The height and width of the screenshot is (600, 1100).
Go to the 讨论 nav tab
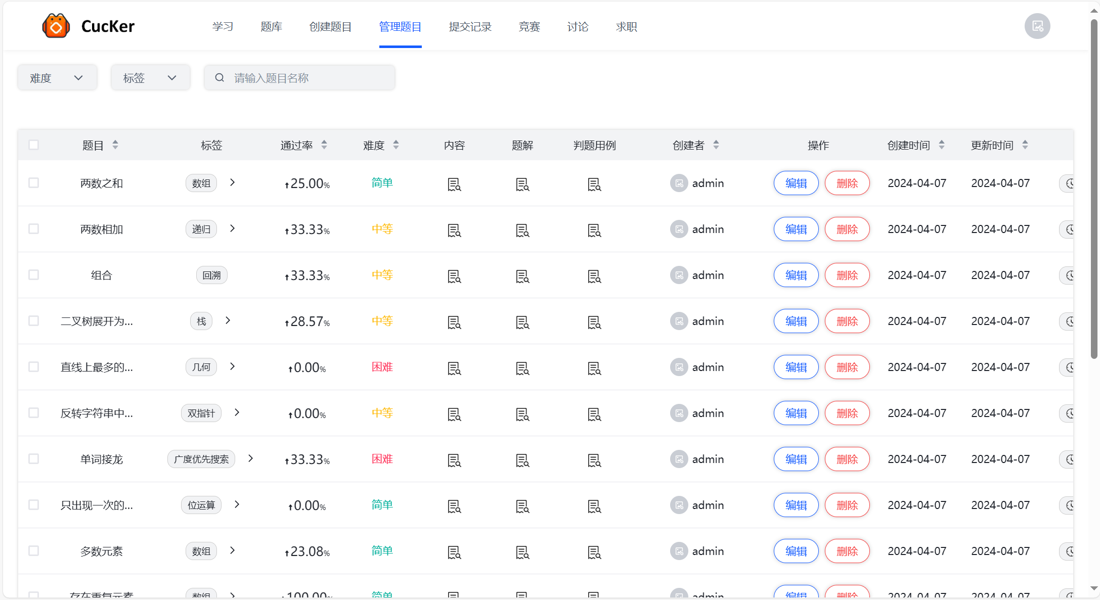(578, 27)
